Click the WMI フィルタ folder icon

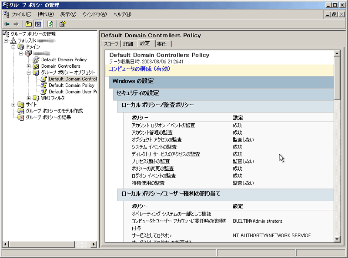(x=36, y=98)
